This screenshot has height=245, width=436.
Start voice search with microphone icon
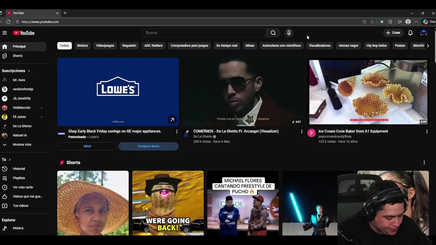click(x=289, y=33)
